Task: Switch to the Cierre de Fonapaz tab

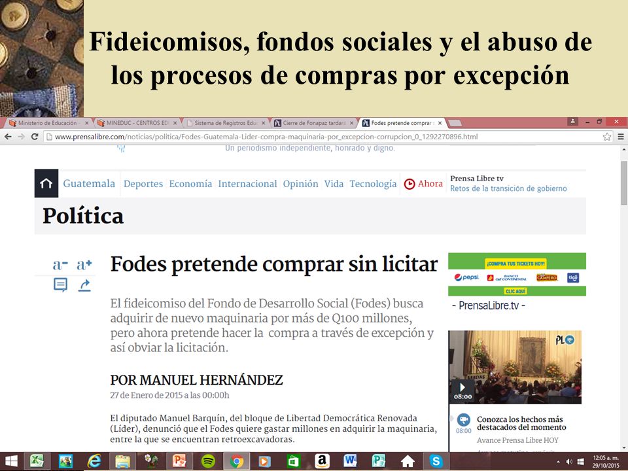Action: [314, 123]
